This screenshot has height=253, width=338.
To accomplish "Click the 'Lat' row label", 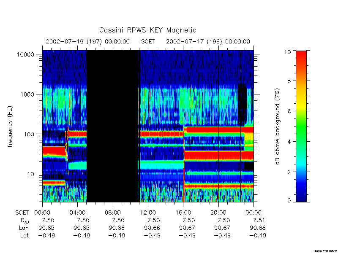I will tap(25, 235).
